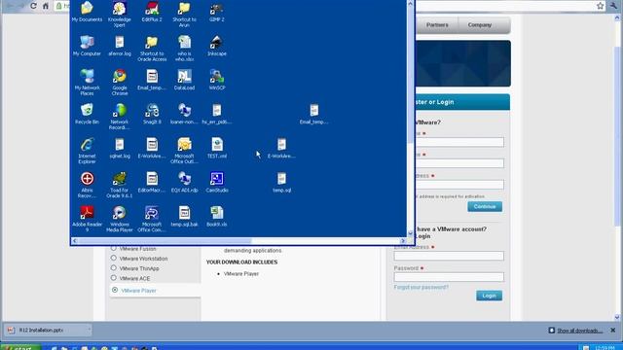Choose the VMware ThinApp radio option
This screenshot has width=623, height=350.
click(114, 268)
